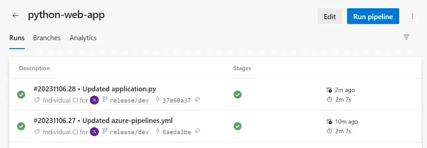The height and width of the screenshot is (148, 427).
Task: Click commit hash 37e60a37
Action: (x=176, y=100)
